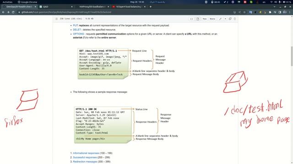Image resolution: width=293 pixels, height=164 pixels.
Task: Click the green tray application icon
Action: click(x=251, y=2)
